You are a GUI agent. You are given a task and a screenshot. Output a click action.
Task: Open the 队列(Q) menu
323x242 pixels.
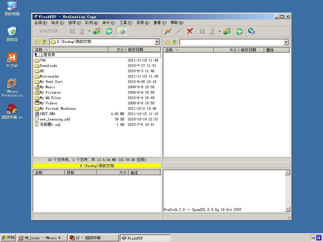(x=92, y=23)
